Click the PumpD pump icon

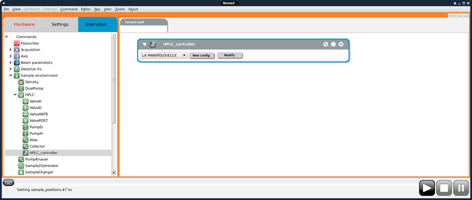coord(26,127)
